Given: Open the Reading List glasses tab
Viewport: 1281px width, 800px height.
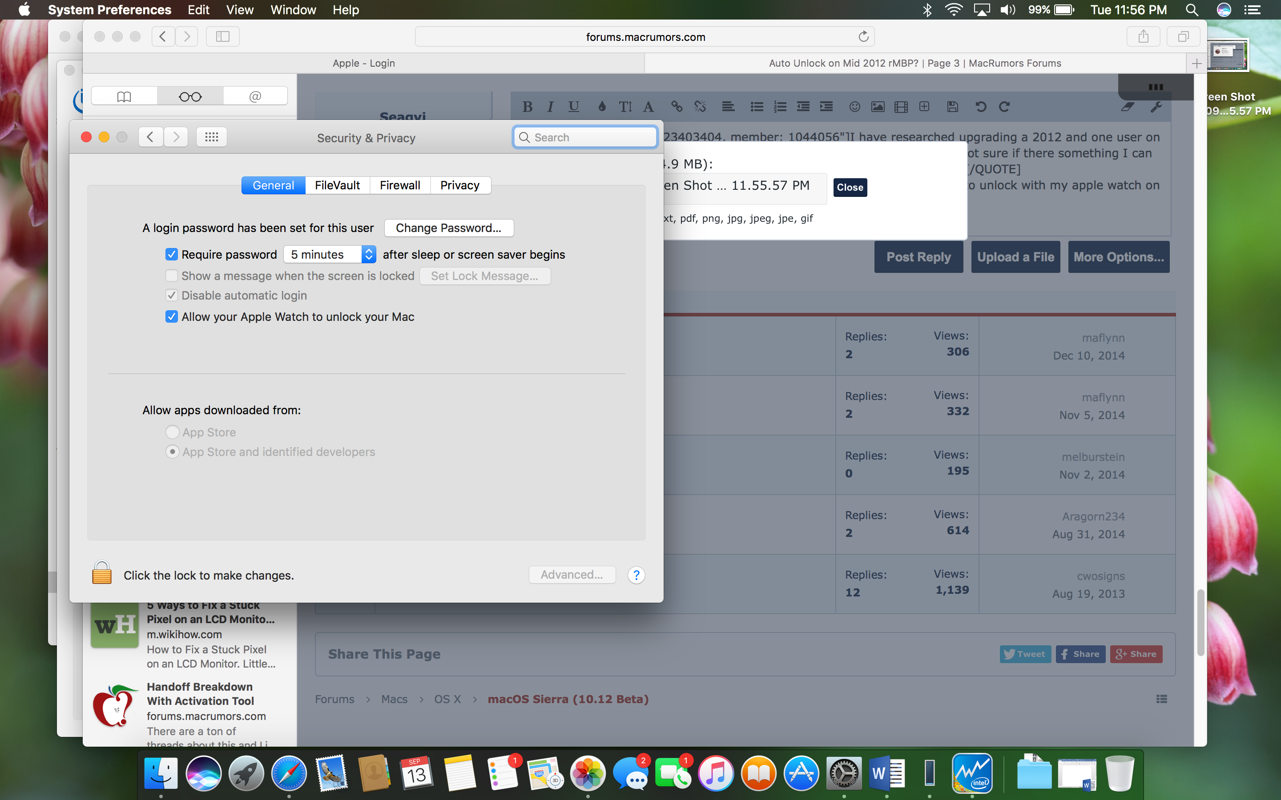Looking at the screenshot, I should (x=190, y=97).
